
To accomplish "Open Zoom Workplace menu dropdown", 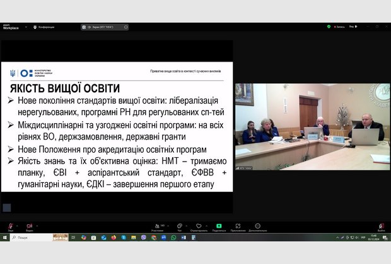I will click(26, 27).
